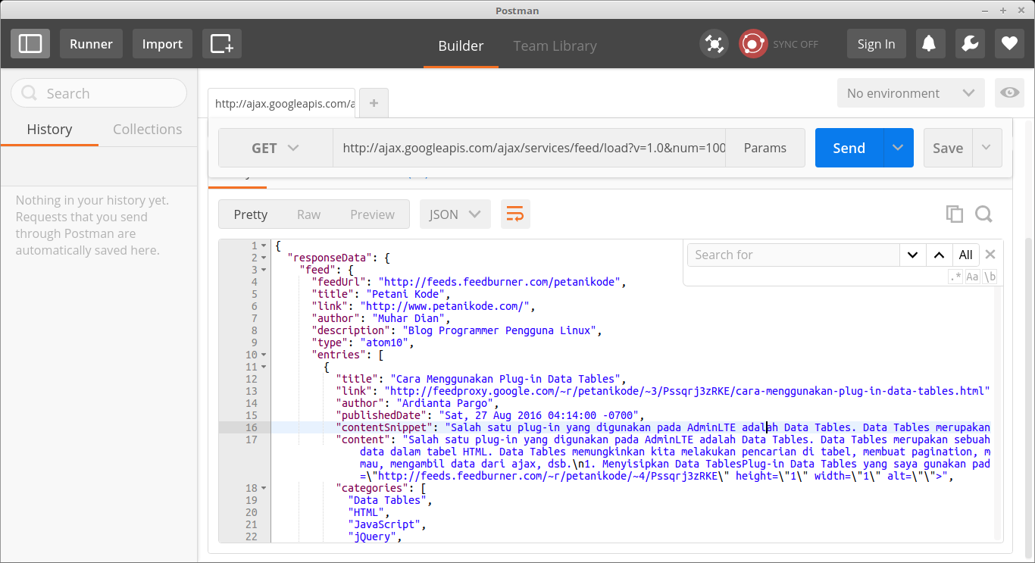
Task: Open the No environment dropdown
Action: [x=911, y=93]
